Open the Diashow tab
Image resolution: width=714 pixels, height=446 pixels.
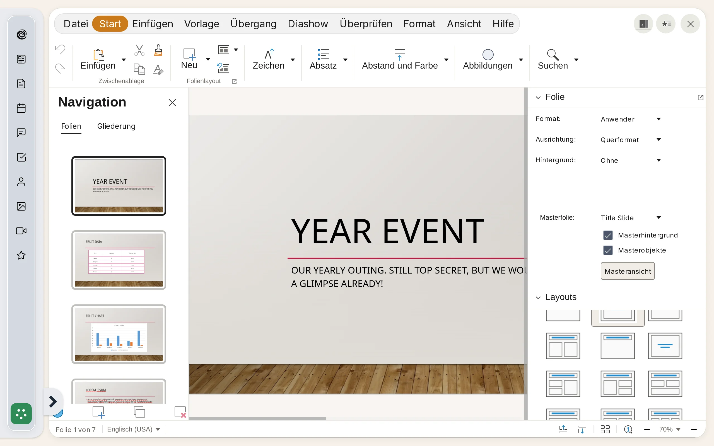(x=308, y=24)
